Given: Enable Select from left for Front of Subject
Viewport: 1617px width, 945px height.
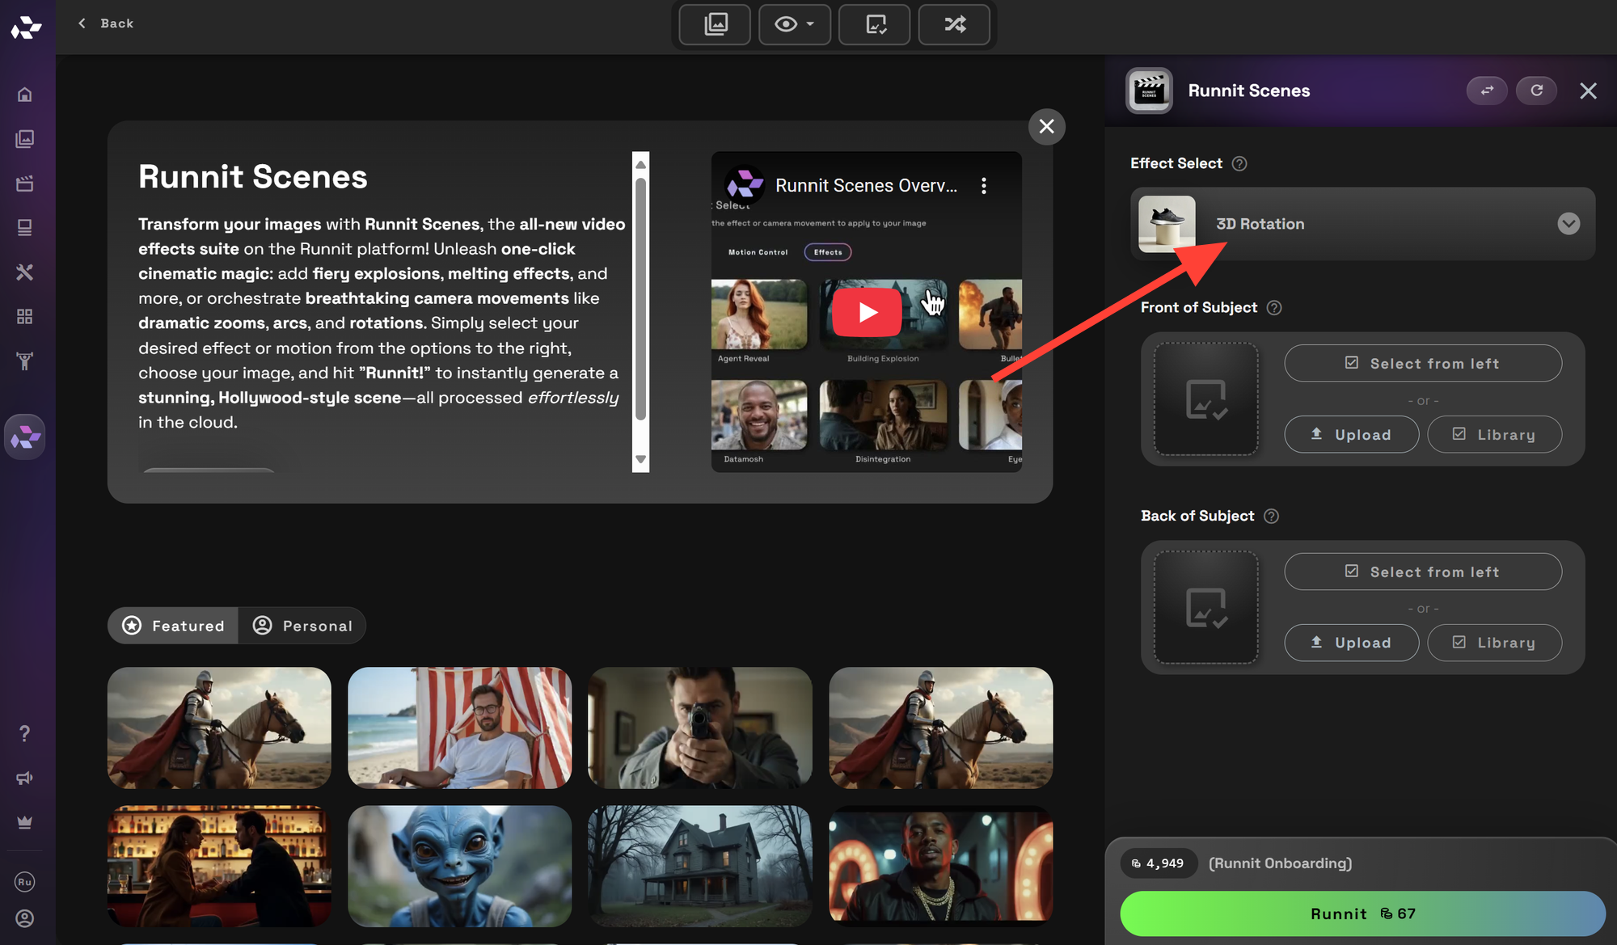Looking at the screenshot, I should pyautogui.click(x=1423, y=363).
